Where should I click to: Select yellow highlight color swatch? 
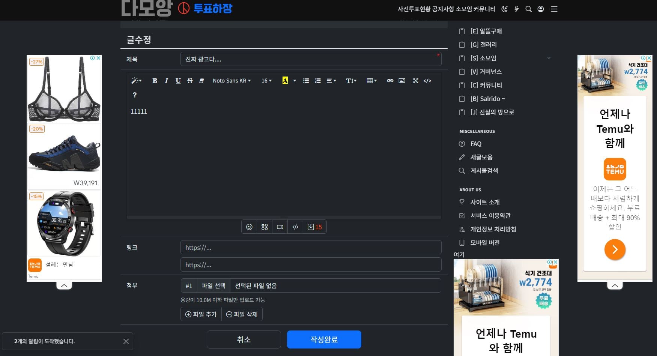point(285,81)
